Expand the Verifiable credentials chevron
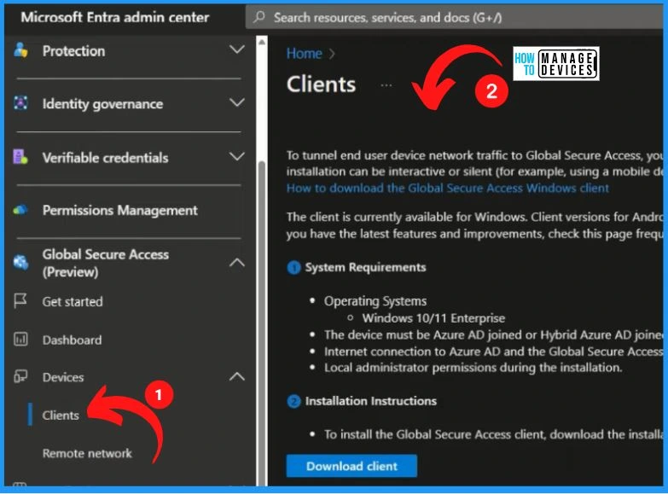 [x=237, y=156]
